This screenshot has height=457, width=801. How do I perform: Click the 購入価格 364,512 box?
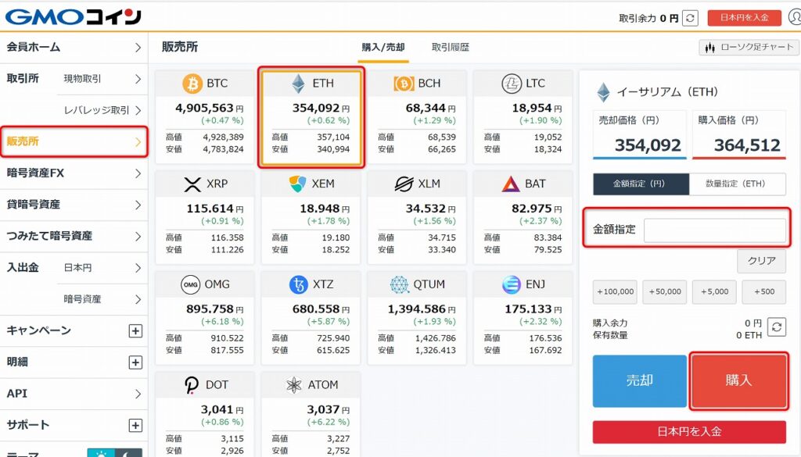coord(738,134)
